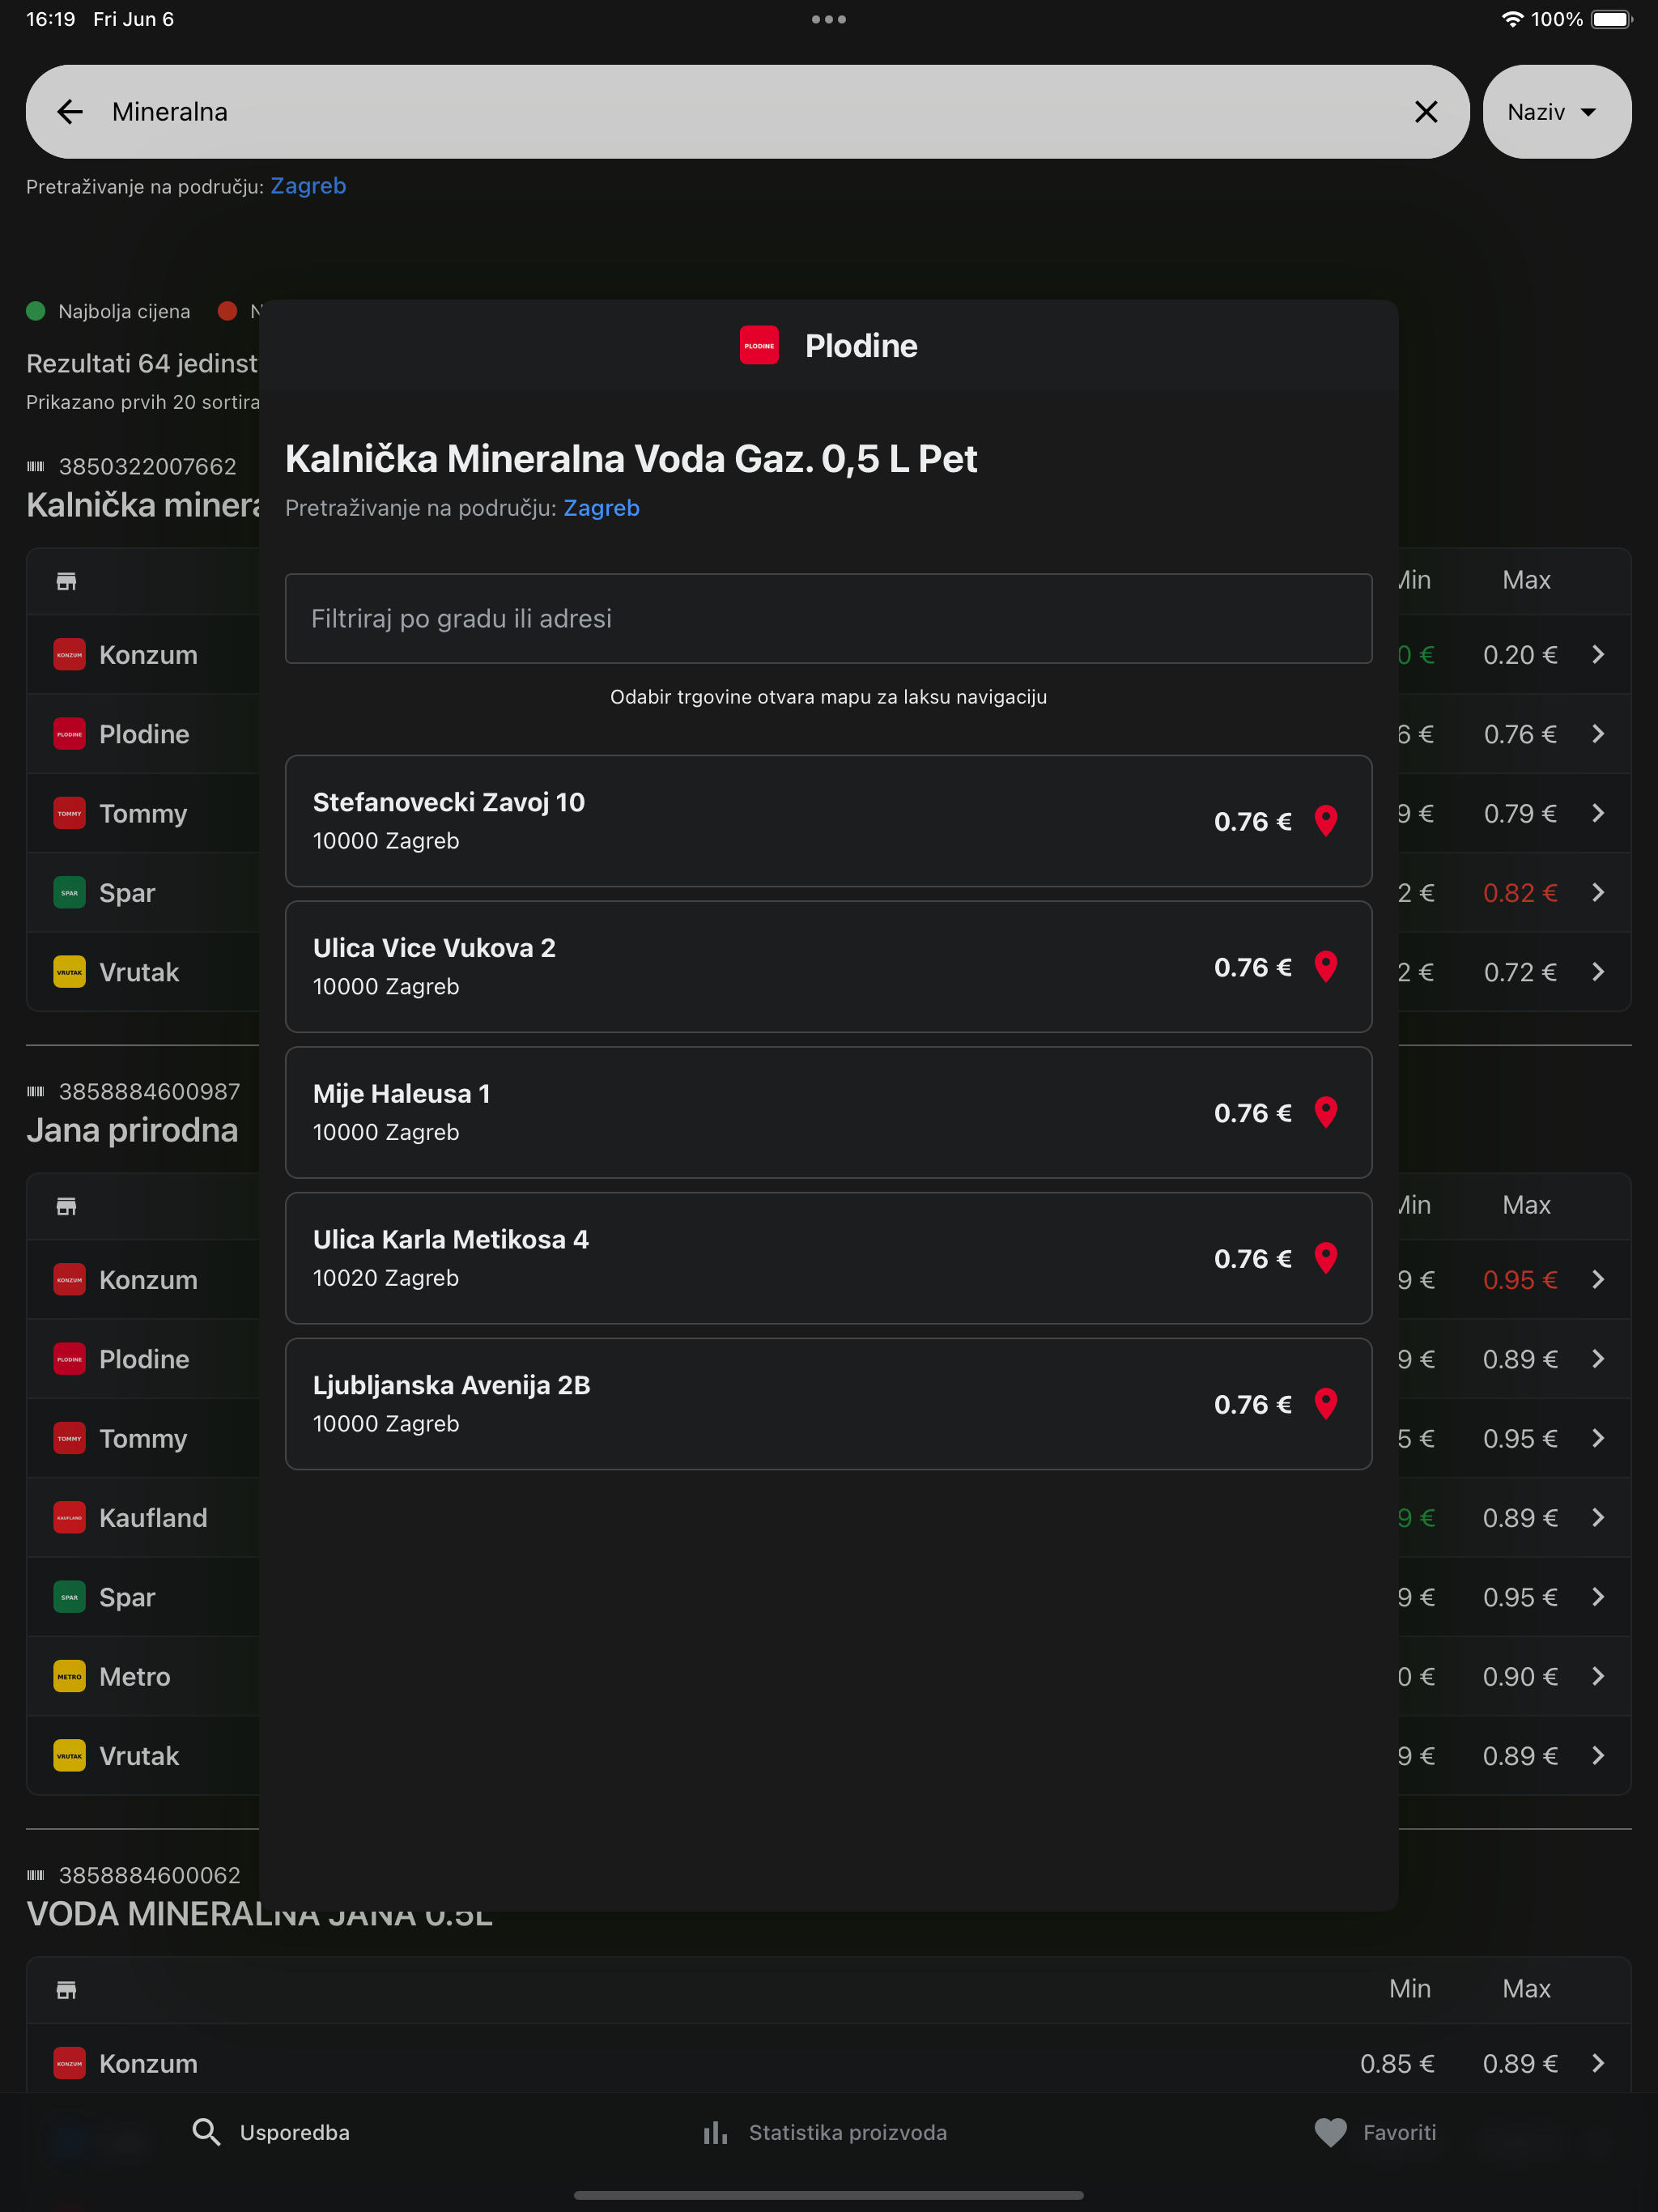
Task: Tap the Usporedba magnifier icon
Action: [206, 2133]
